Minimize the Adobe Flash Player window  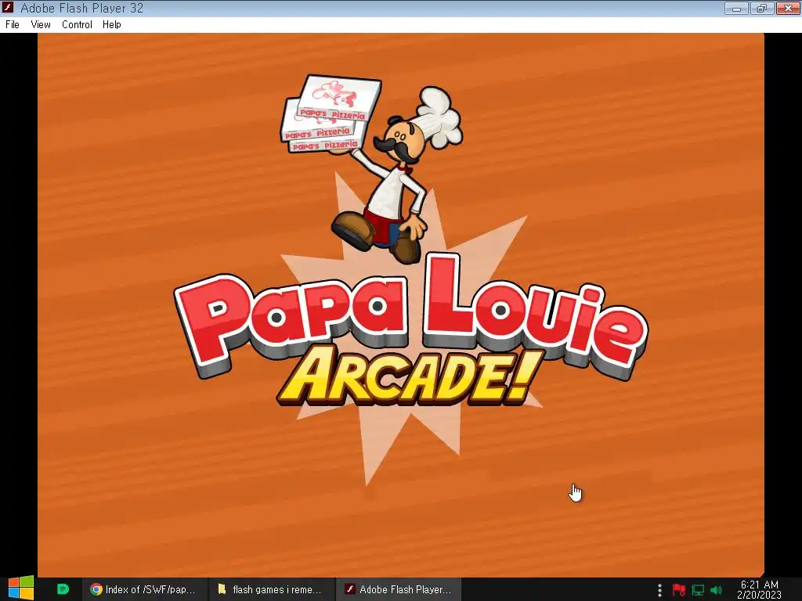coord(737,8)
